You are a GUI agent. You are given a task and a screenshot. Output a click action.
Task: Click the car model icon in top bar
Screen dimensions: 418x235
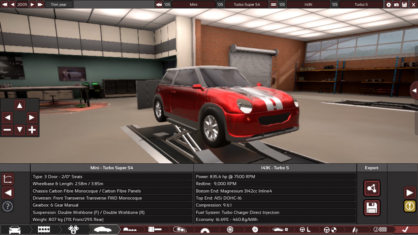point(159,4)
